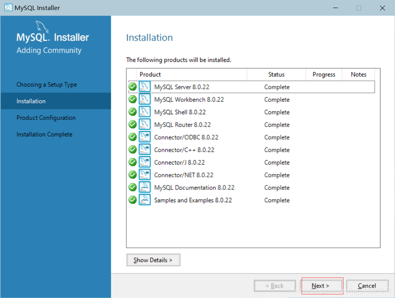This screenshot has height=298, width=395.
Task: Click green checkmark beside Connector/J
Action: point(132,162)
